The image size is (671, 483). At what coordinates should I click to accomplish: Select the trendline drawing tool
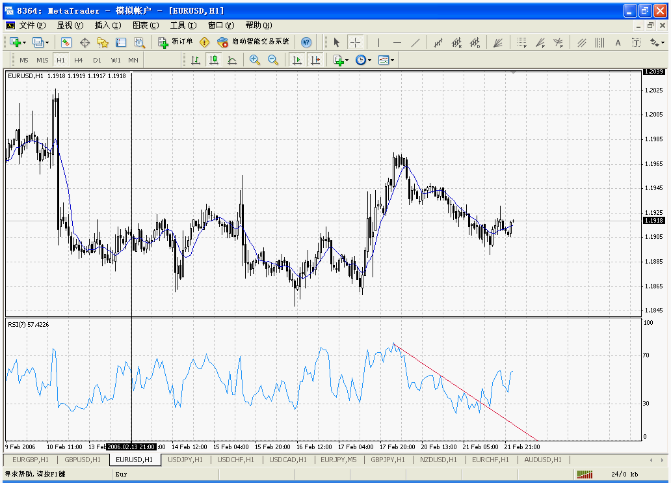[415, 42]
